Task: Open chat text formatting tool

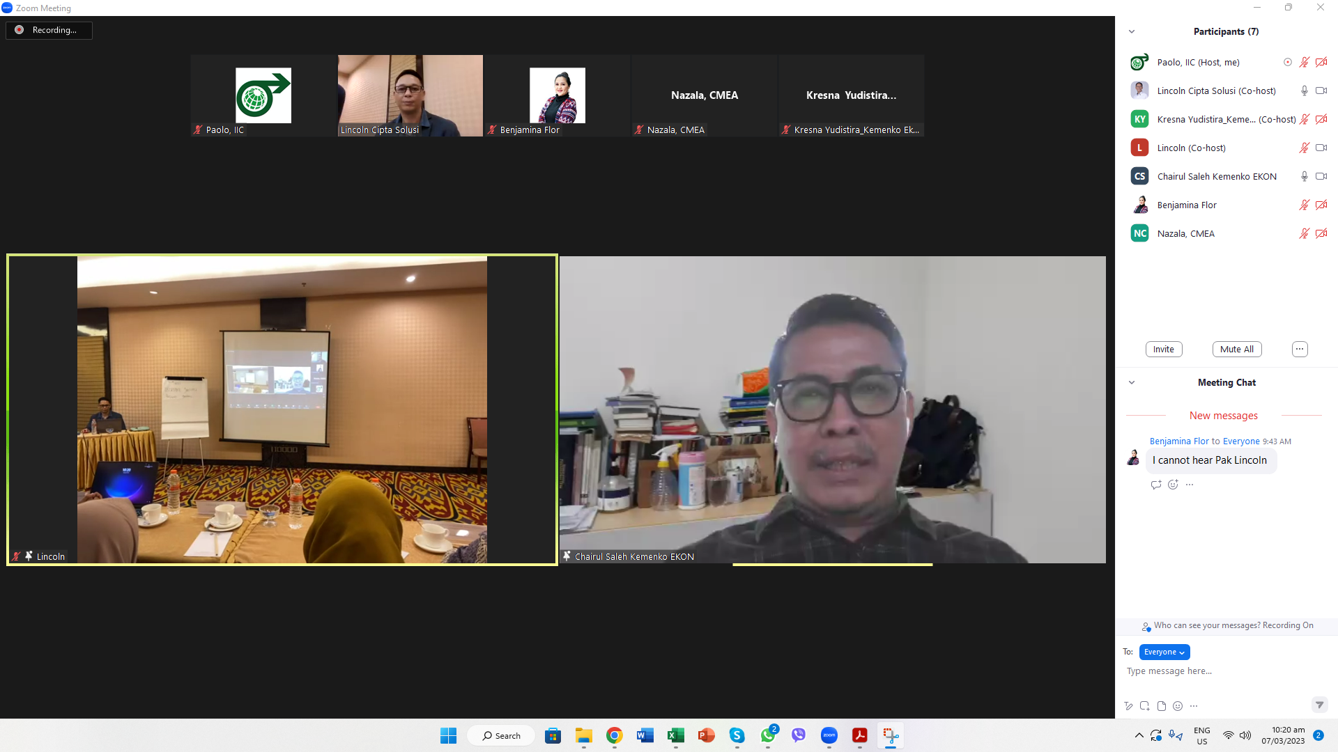Action: [1128, 706]
